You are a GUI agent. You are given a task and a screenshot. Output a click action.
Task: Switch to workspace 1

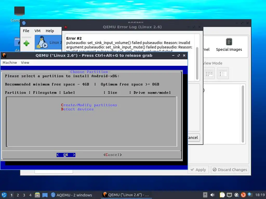tap(11, 195)
